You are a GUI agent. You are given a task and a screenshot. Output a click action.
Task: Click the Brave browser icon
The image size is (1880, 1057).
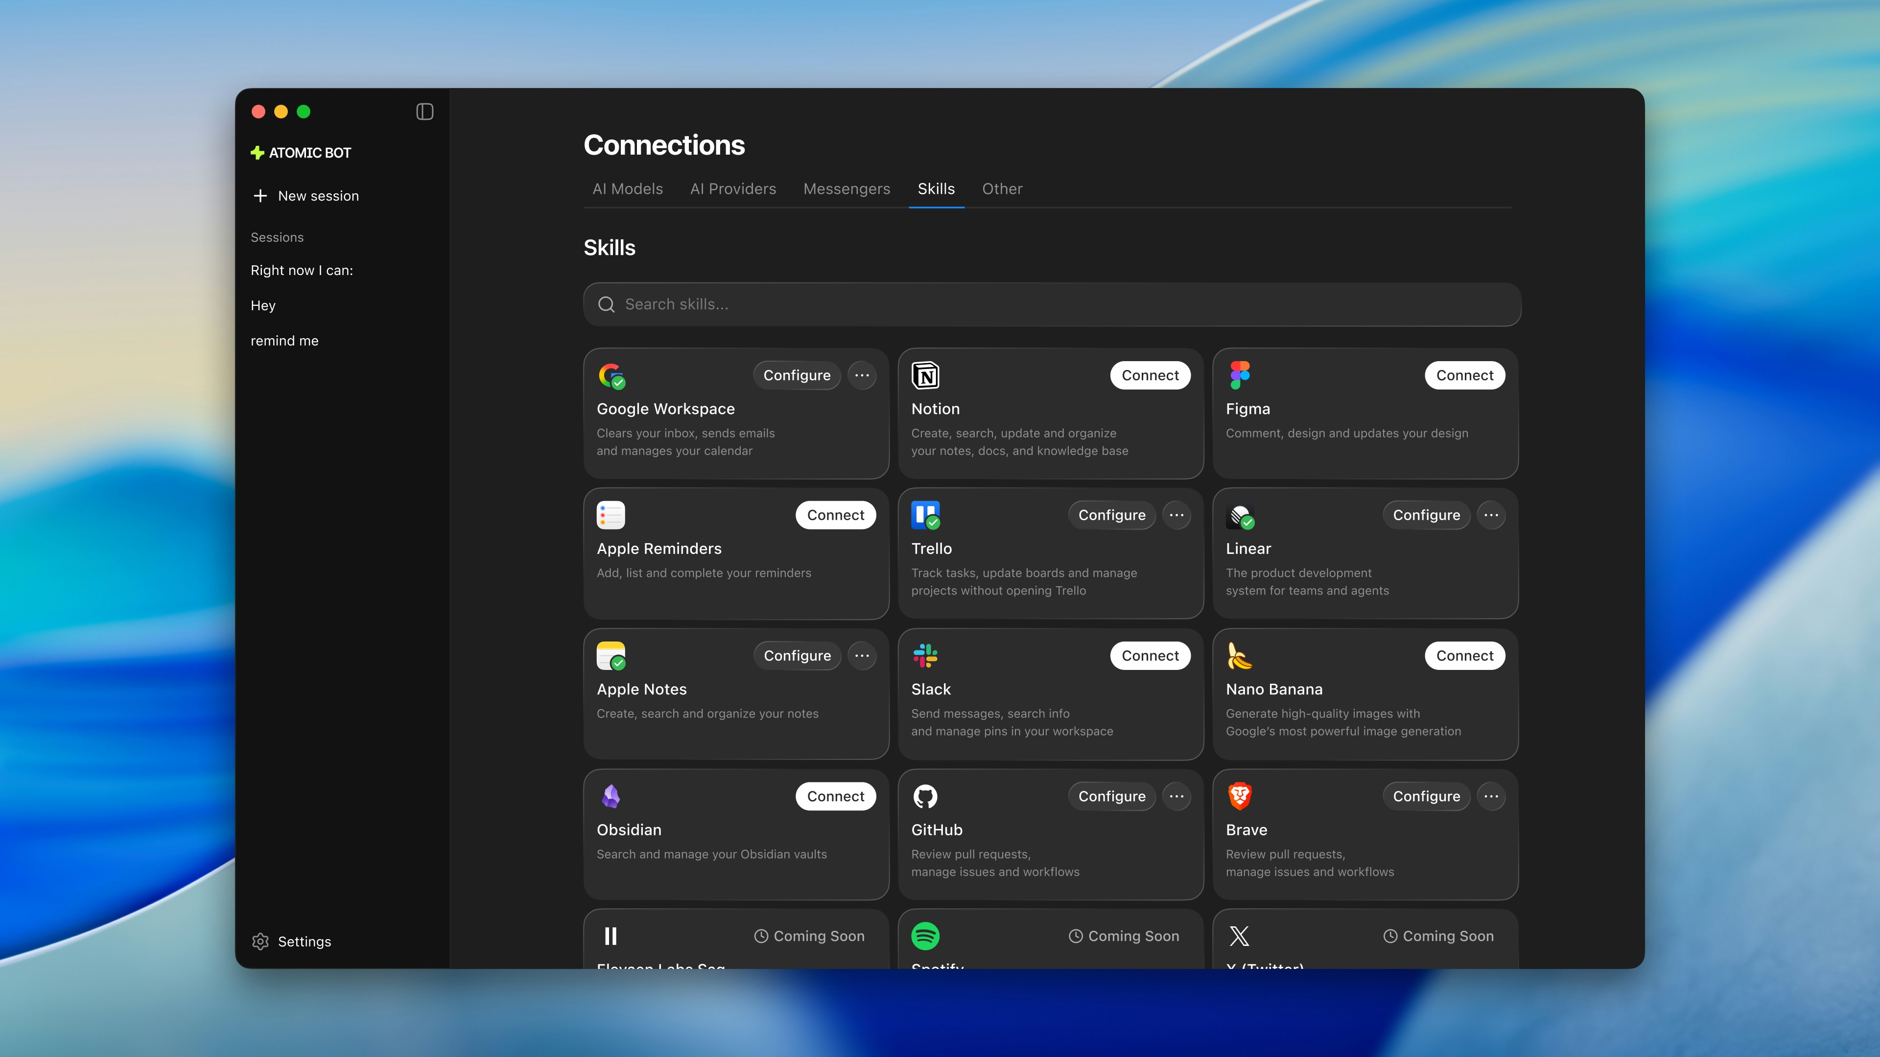pyautogui.click(x=1240, y=796)
